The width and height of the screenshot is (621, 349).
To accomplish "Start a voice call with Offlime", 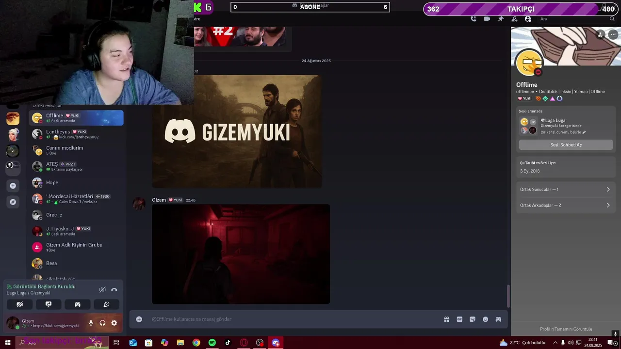I will pos(474,19).
